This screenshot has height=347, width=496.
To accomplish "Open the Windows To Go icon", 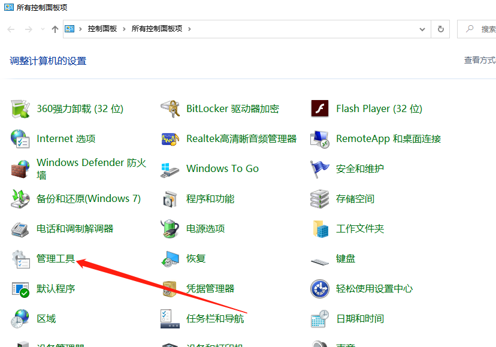I will click(x=170, y=170).
